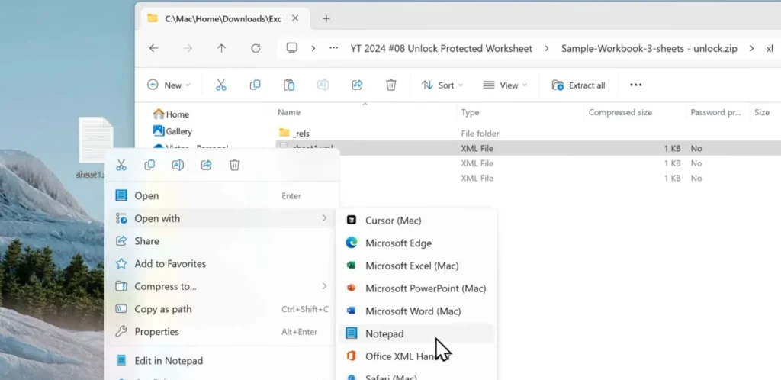Choose Microsoft Edge from the Open with list
The width and height of the screenshot is (781, 380).
(416, 243)
